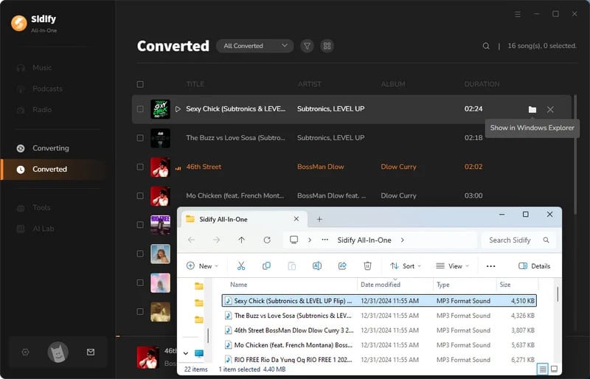Select the RIO FREE MP3 file
The image size is (590, 379).
(x=379, y=359)
